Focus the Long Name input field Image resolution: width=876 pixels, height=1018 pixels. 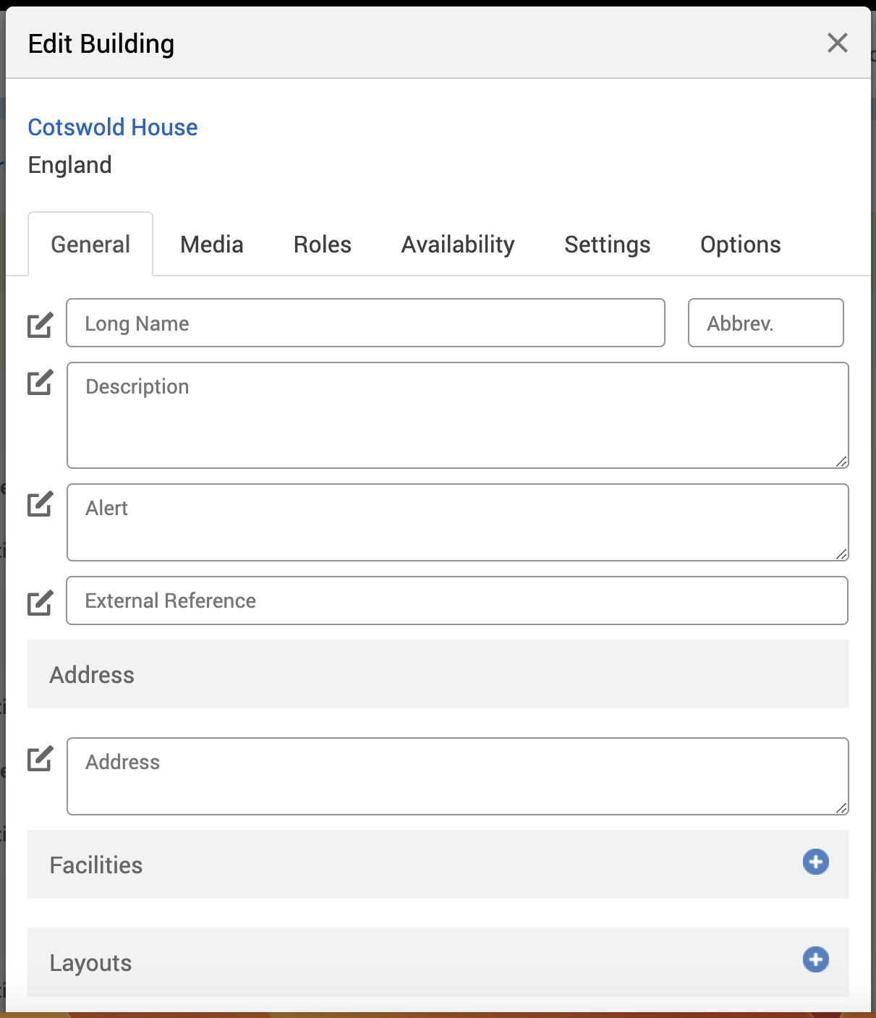pos(365,323)
